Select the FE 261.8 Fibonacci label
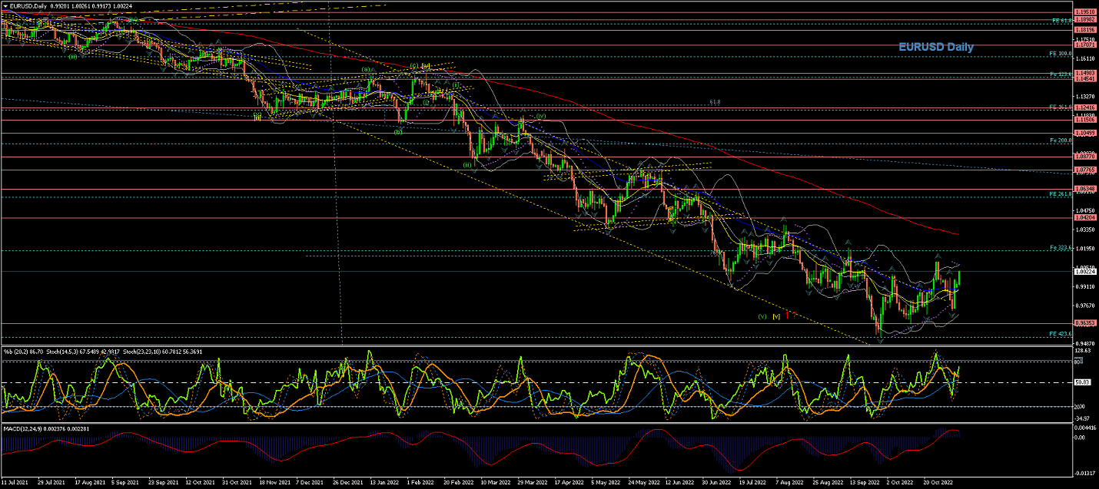The height and width of the screenshot is (489, 1099). click(x=1060, y=194)
